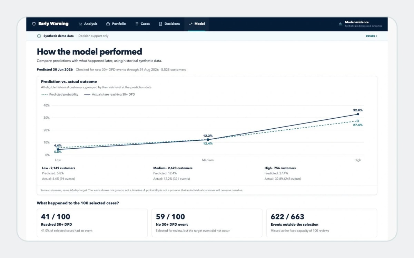414x258 pixels.
Task: Click 'Predicted: 27.4%' under High group
Action: coord(276,173)
